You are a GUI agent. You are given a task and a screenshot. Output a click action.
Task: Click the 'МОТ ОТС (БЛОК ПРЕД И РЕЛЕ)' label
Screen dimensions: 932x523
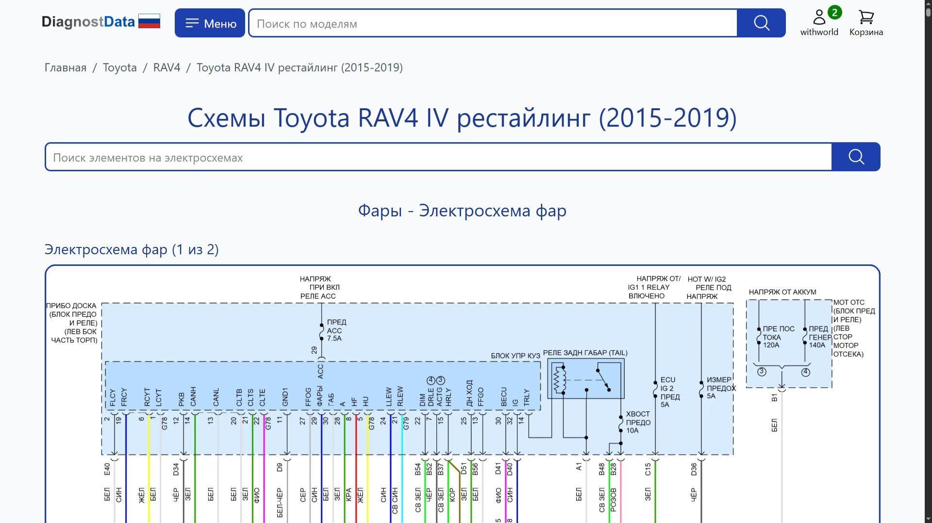854,328
